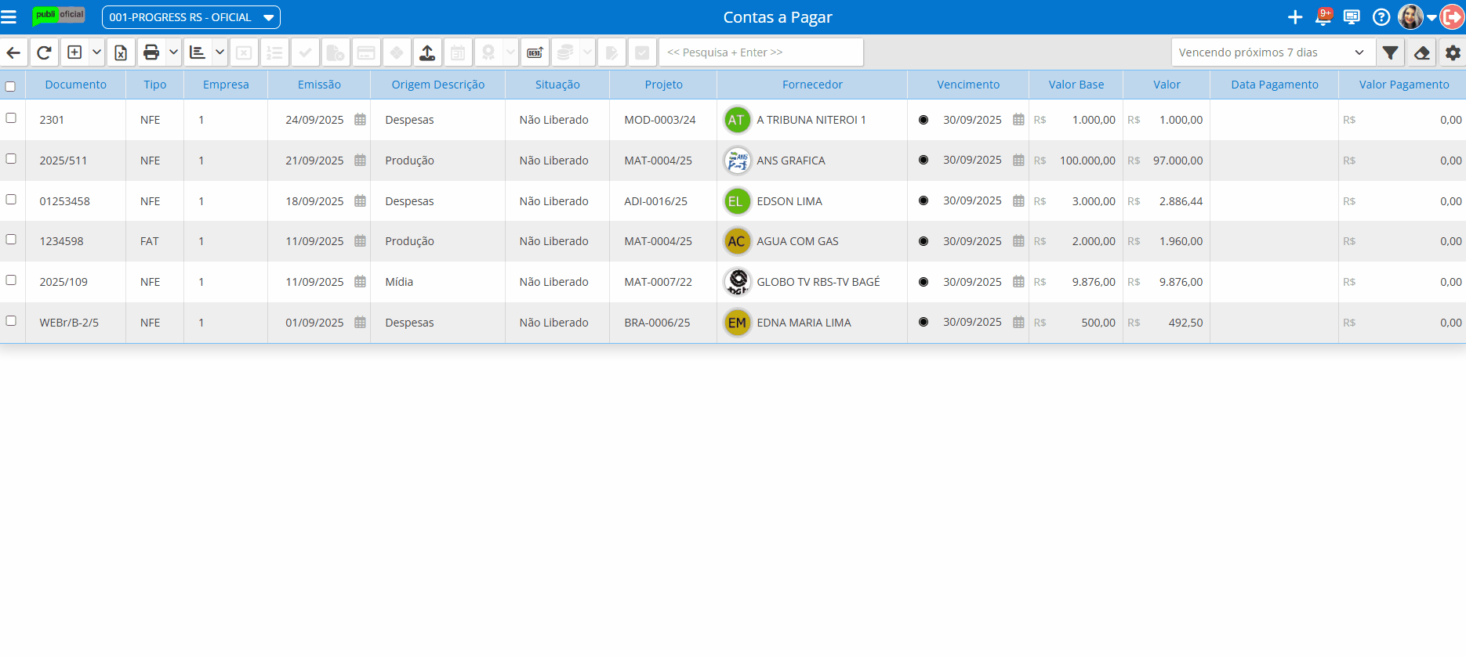The height and width of the screenshot is (657, 1466).
Task: Refresh the Contas a Pagar list
Action: [x=44, y=52]
